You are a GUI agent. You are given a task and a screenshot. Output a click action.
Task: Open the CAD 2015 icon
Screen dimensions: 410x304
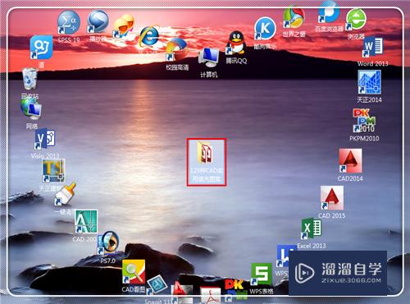pos(332,198)
